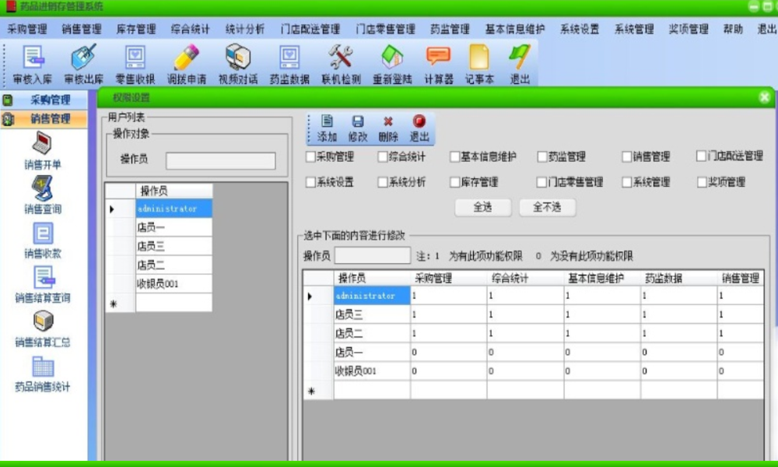Open the 计算器 icon
The width and height of the screenshot is (778, 467).
click(x=439, y=65)
